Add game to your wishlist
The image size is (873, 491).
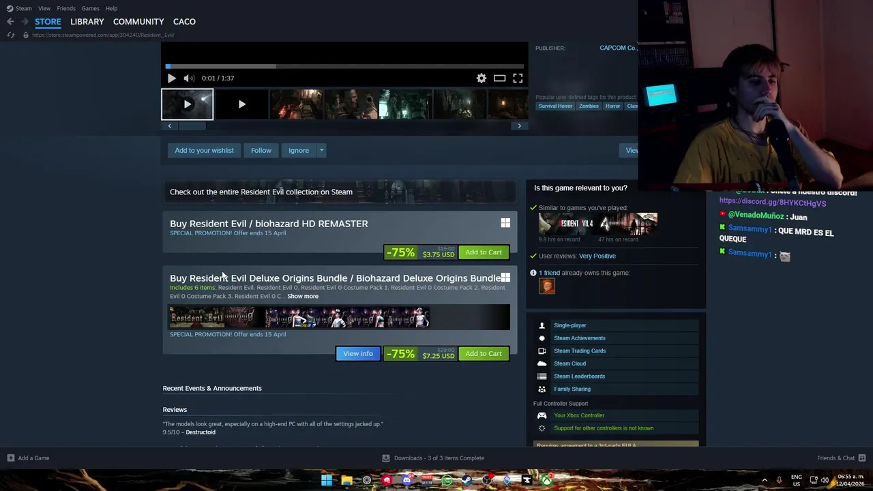coord(204,150)
